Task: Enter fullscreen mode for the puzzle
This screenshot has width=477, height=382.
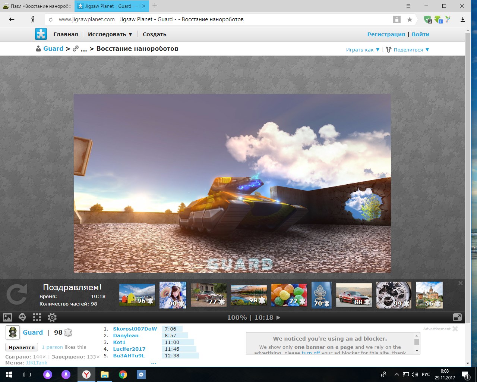Action: click(x=457, y=317)
